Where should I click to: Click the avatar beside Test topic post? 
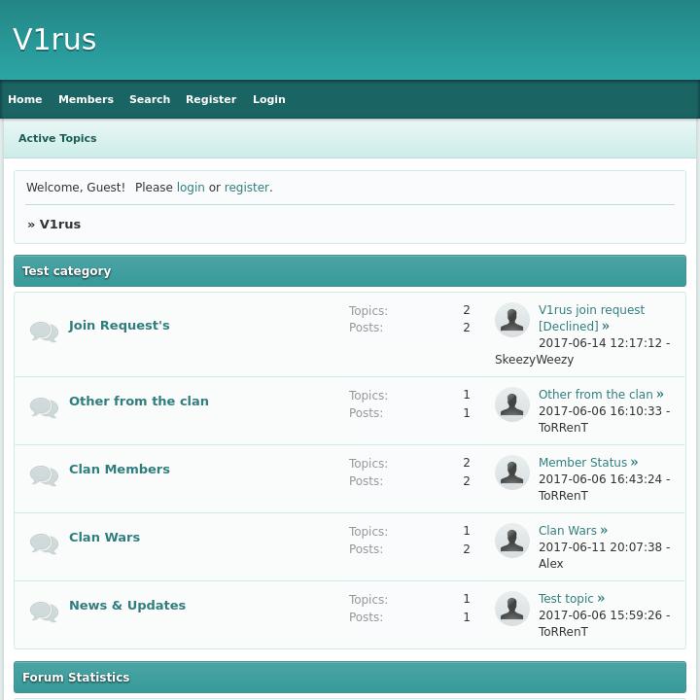pos(512,609)
